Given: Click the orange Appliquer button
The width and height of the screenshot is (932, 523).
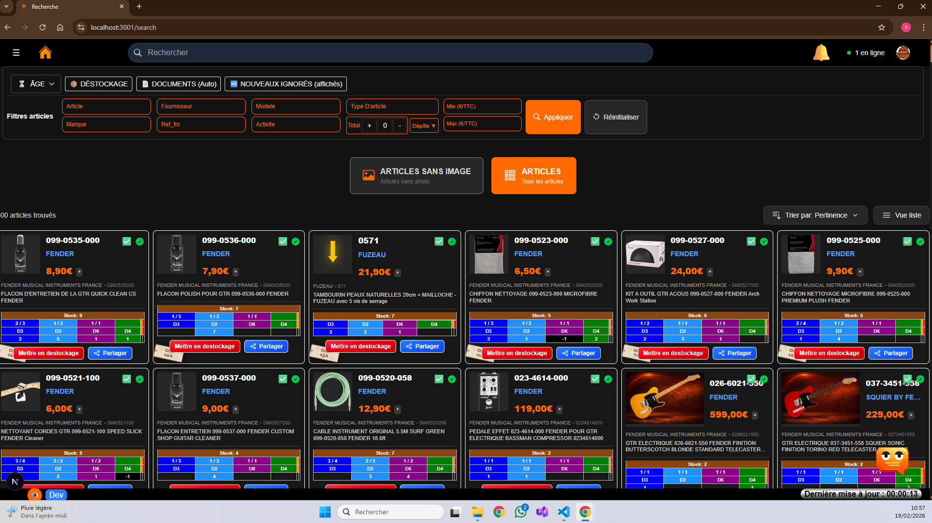Looking at the screenshot, I should point(553,117).
